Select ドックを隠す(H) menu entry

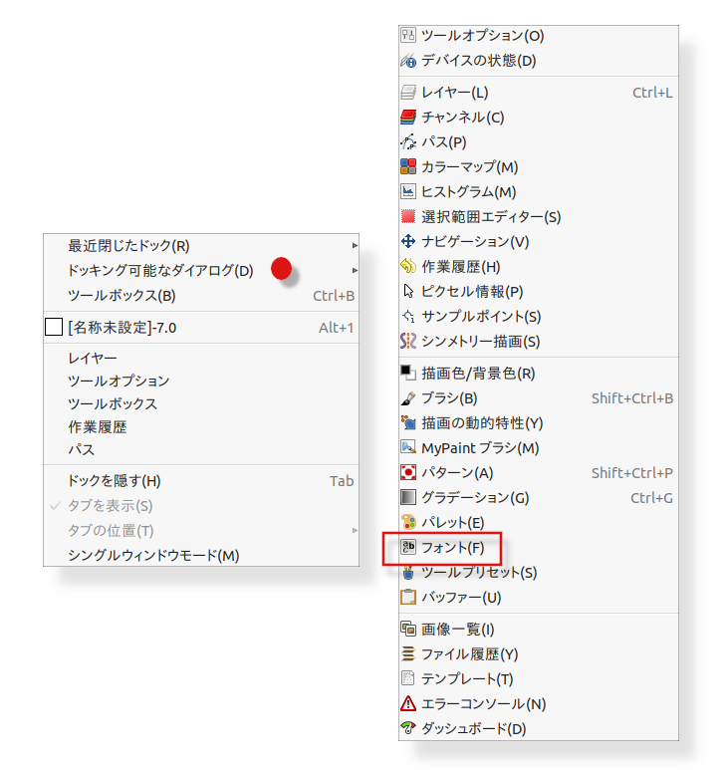pos(201,481)
